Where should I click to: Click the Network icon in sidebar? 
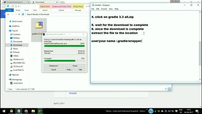coord(10,75)
